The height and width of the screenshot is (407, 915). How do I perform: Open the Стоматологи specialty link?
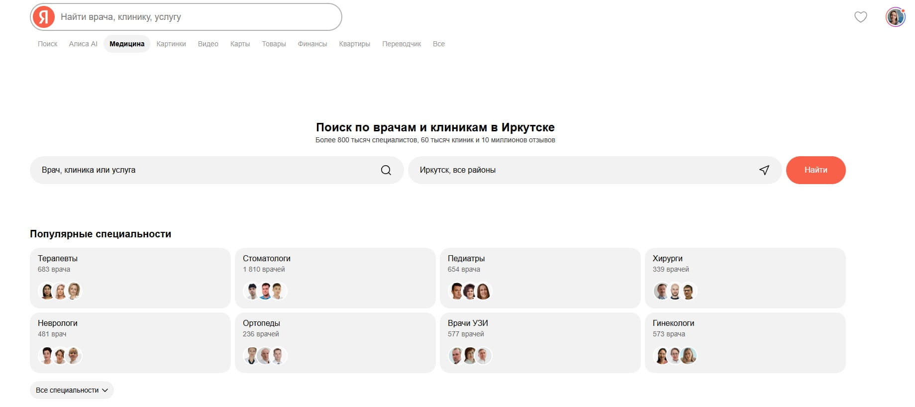pos(267,258)
